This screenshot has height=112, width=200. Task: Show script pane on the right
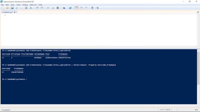click(81, 8)
